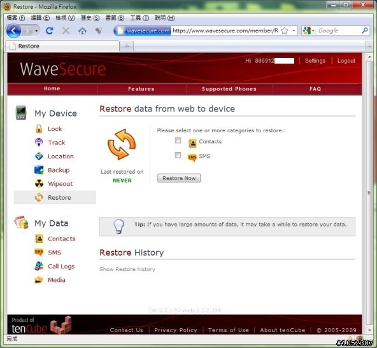This screenshot has height=348, width=377.
Task: Click the scrollbar up arrow
Action: [x=369, y=57]
